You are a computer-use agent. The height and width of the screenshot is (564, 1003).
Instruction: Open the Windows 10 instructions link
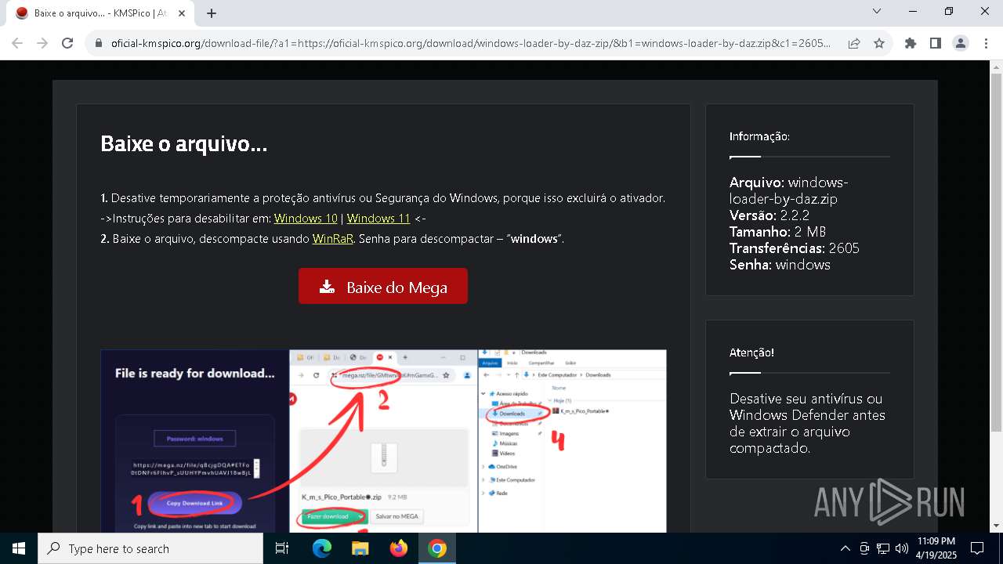pos(306,219)
